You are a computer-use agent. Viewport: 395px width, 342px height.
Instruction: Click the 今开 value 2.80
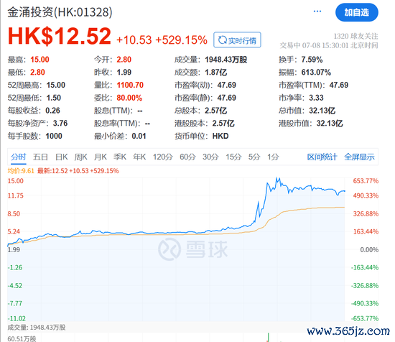(124, 60)
